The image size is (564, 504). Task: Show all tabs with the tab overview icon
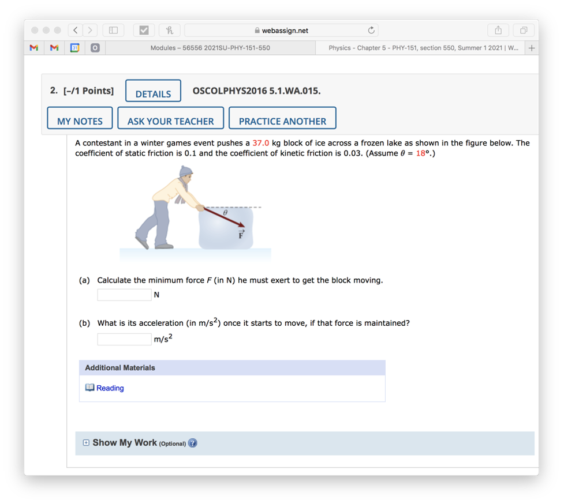[523, 30]
